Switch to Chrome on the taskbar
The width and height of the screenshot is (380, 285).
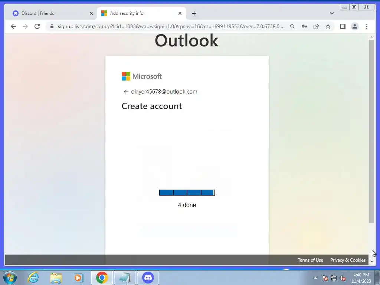[102, 278]
